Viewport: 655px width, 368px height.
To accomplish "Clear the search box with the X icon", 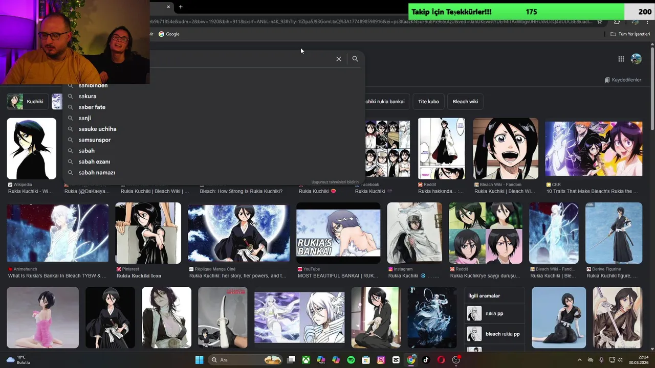I will point(338,59).
